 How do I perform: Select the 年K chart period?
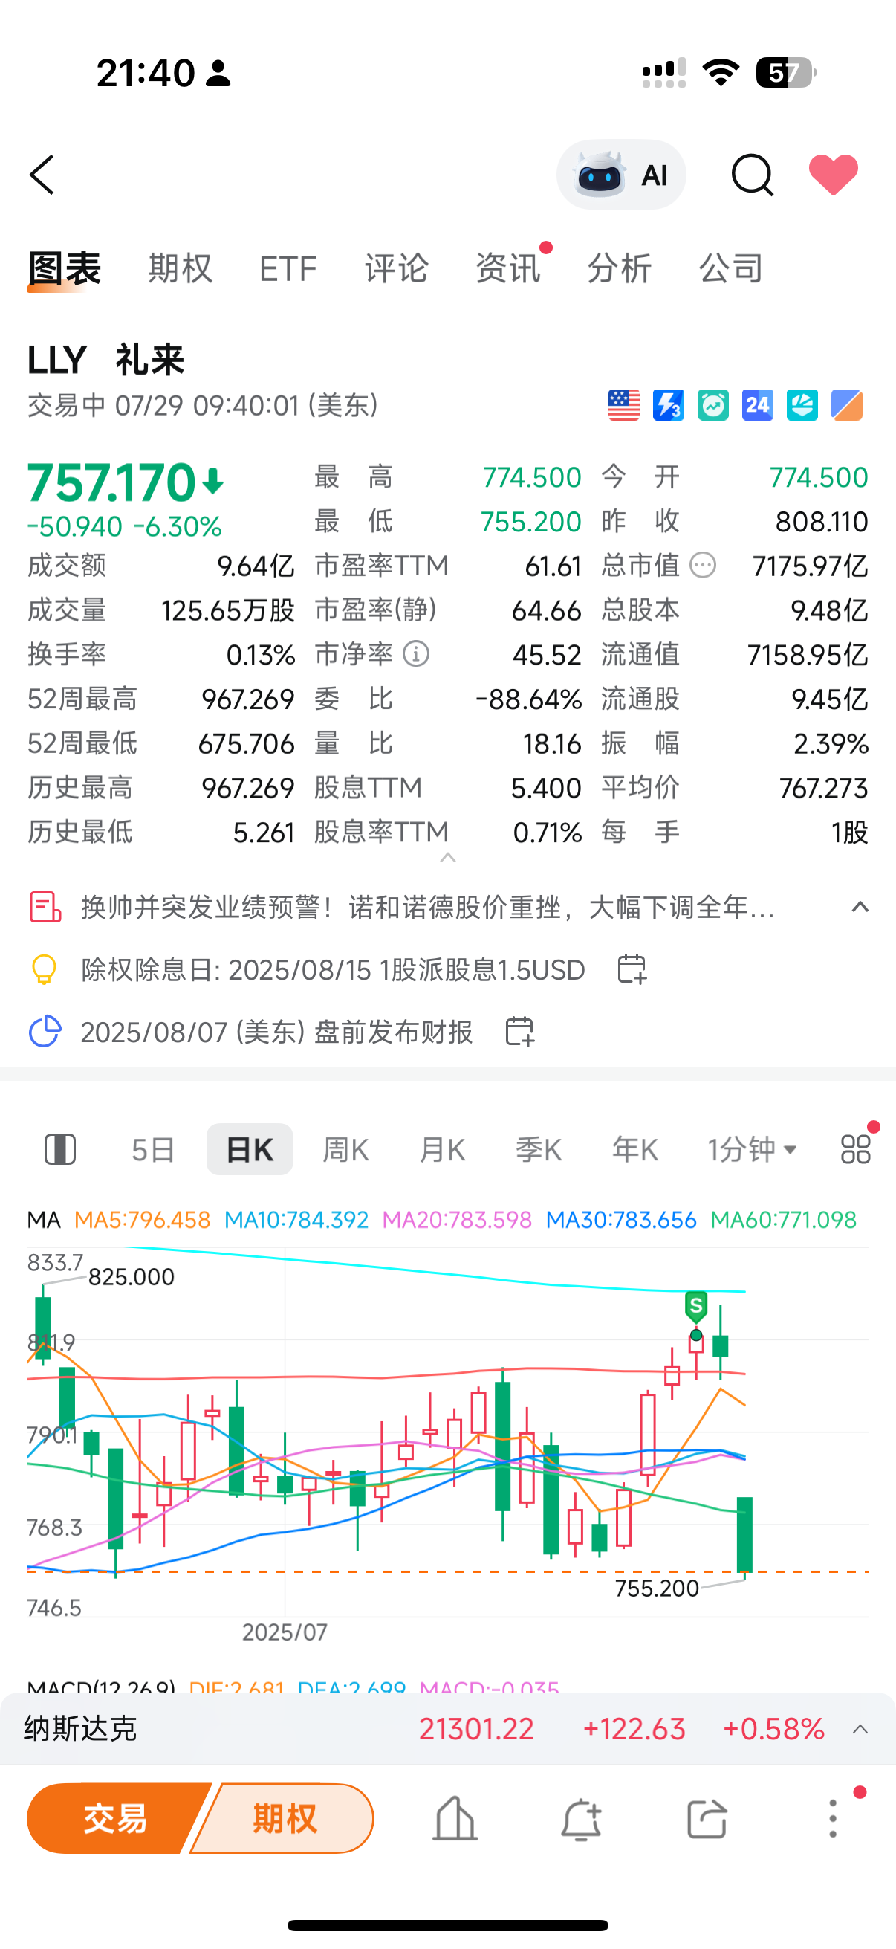pyautogui.click(x=635, y=1149)
